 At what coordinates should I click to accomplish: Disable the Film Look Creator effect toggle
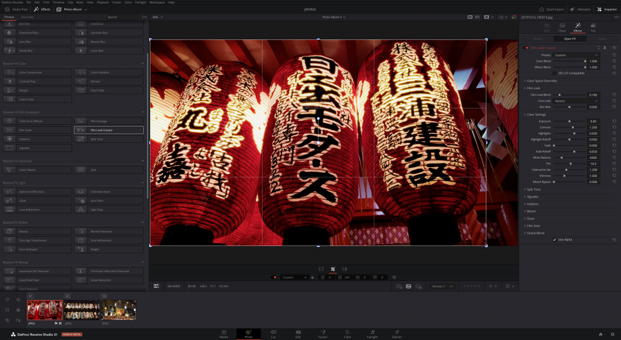click(x=526, y=47)
